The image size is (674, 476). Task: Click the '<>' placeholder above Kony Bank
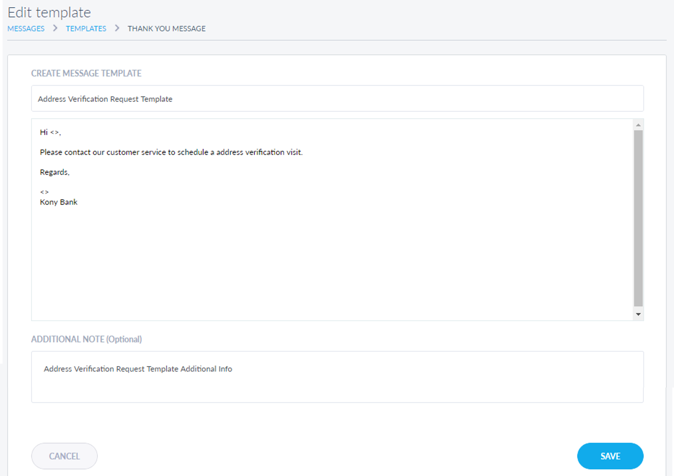coord(44,192)
